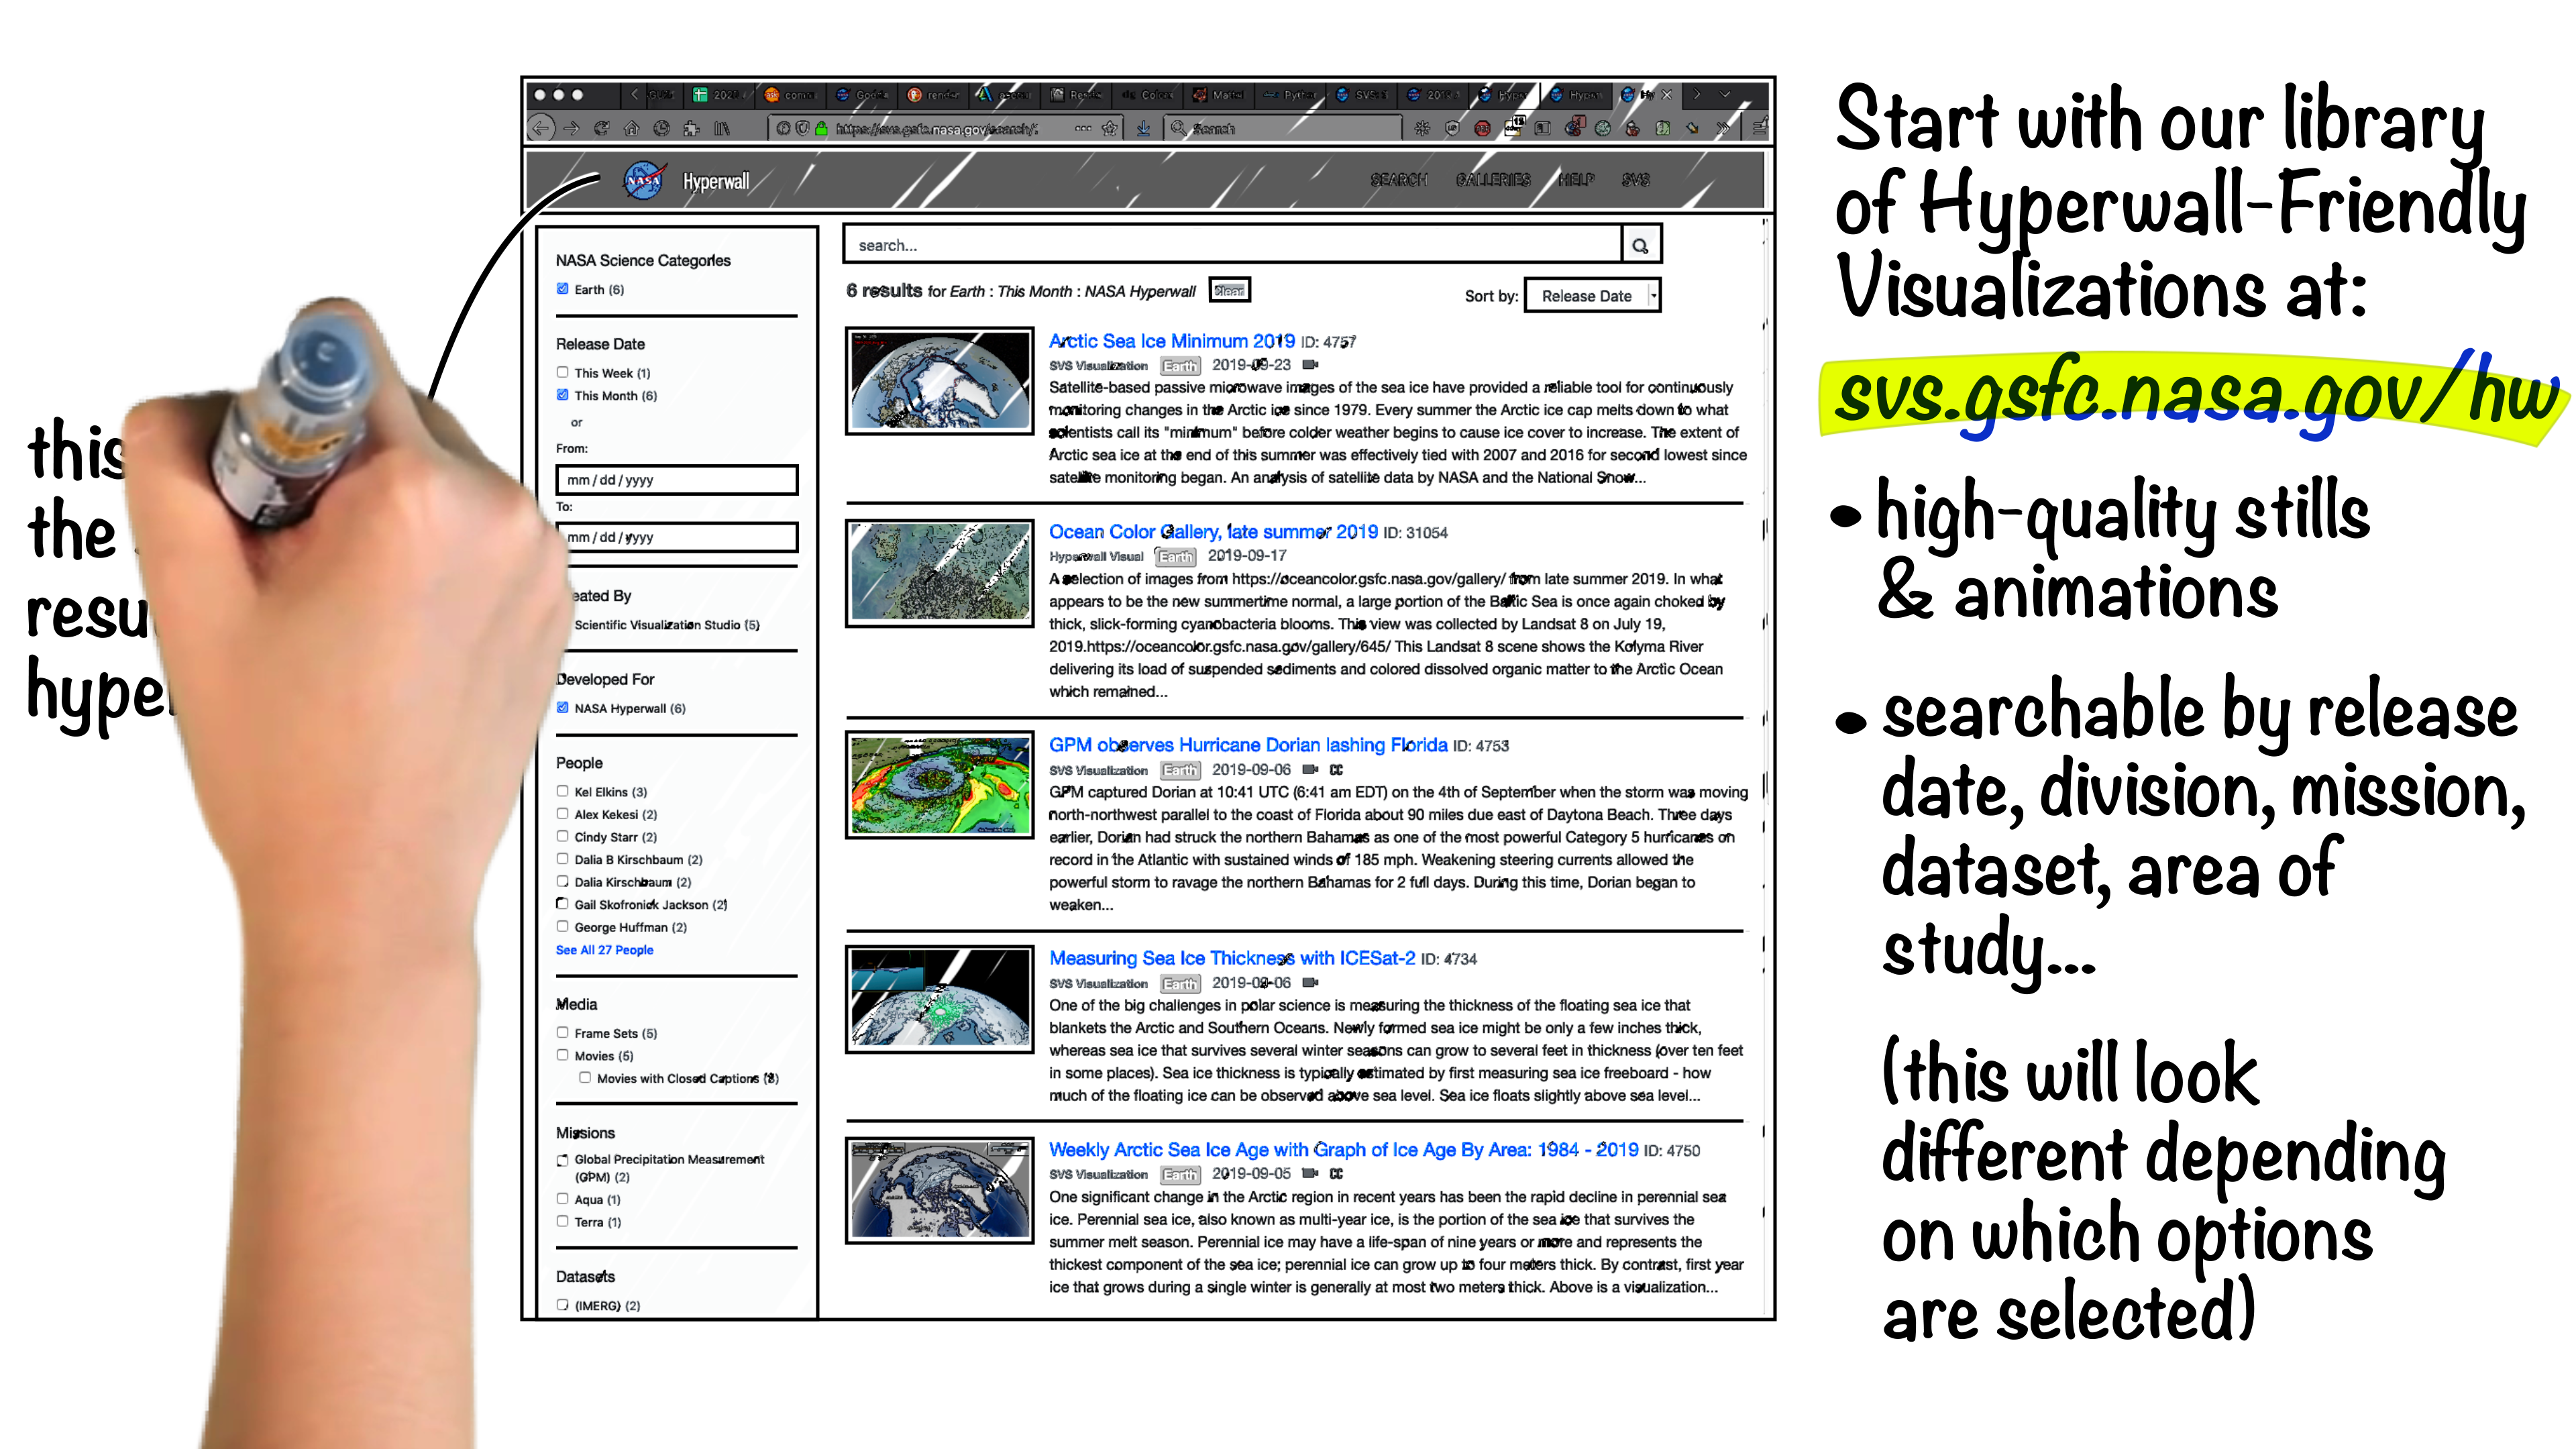
Task: Click the magnifier button next to the search field
Action: [1640, 245]
